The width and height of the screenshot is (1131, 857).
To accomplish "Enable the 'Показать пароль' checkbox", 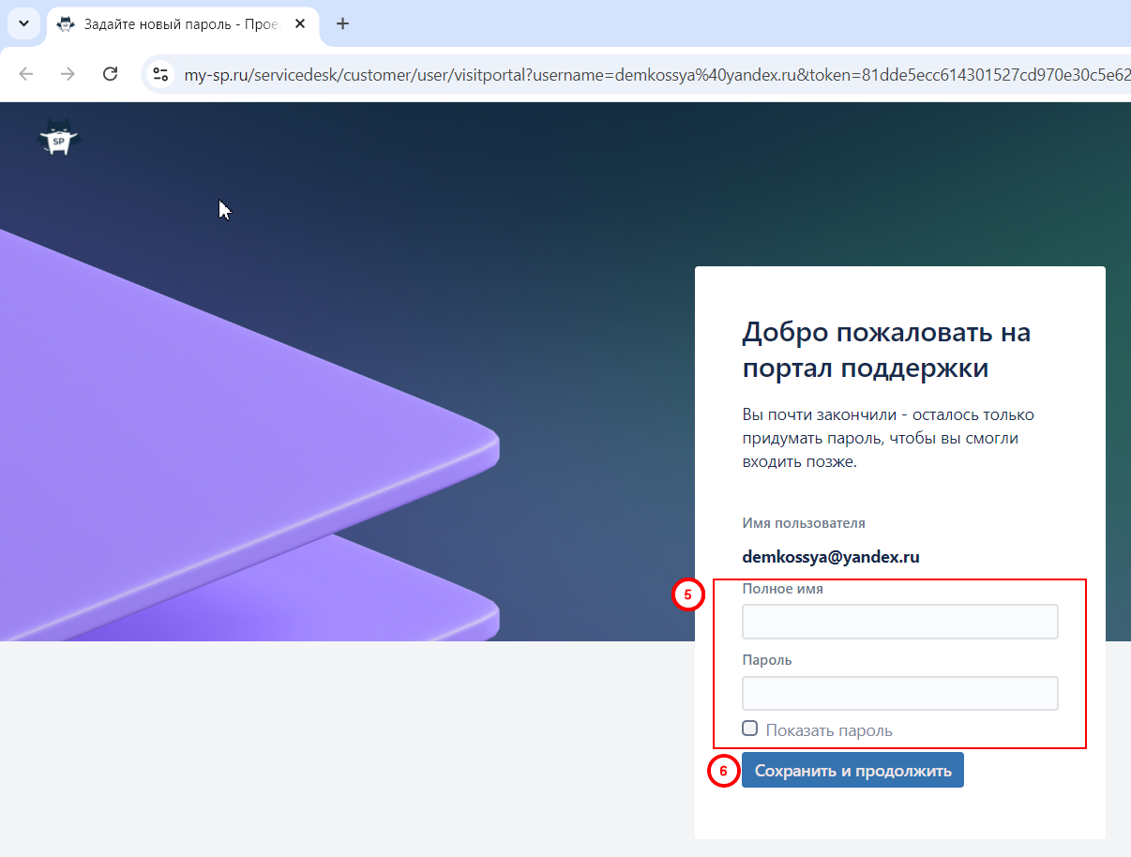I will click(750, 729).
